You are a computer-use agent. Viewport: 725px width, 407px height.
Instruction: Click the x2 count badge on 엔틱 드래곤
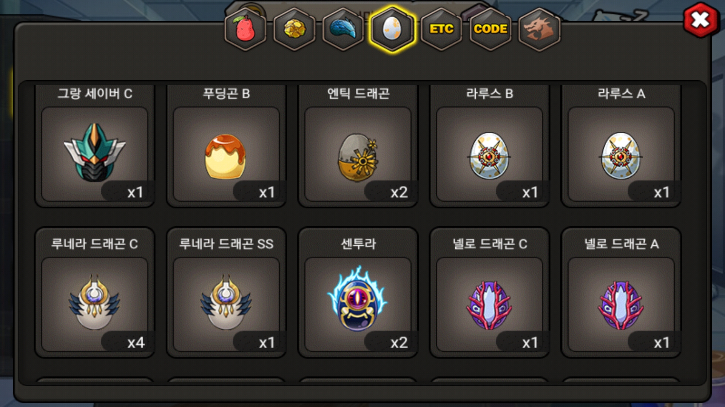pyautogui.click(x=391, y=192)
